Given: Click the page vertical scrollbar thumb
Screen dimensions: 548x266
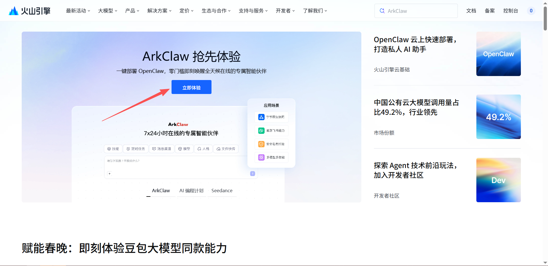Looking at the screenshot, I should click(x=545, y=18).
